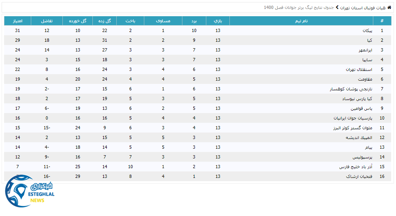Click the برد column header
Viewport: 396px width, 216px height.
click(194, 21)
